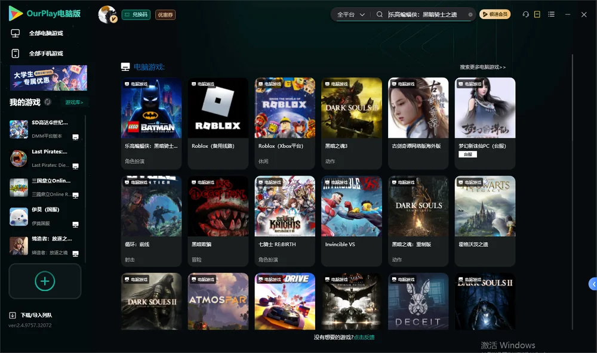
Task: Click PC icon beside SD高达G世纪
Action: pyautogui.click(x=75, y=137)
